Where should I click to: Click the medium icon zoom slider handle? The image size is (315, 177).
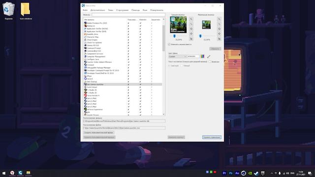point(174,36)
